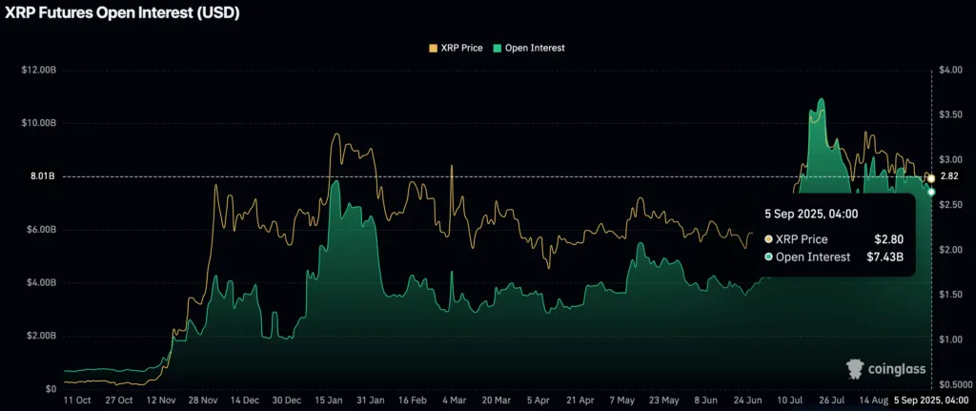This screenshot has width=976, height=411.
Task: Click the coinglass logo icon in watermark
Action: pos(857,368)
